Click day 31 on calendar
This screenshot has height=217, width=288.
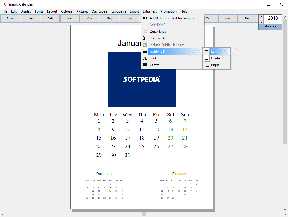pos(128,155)
